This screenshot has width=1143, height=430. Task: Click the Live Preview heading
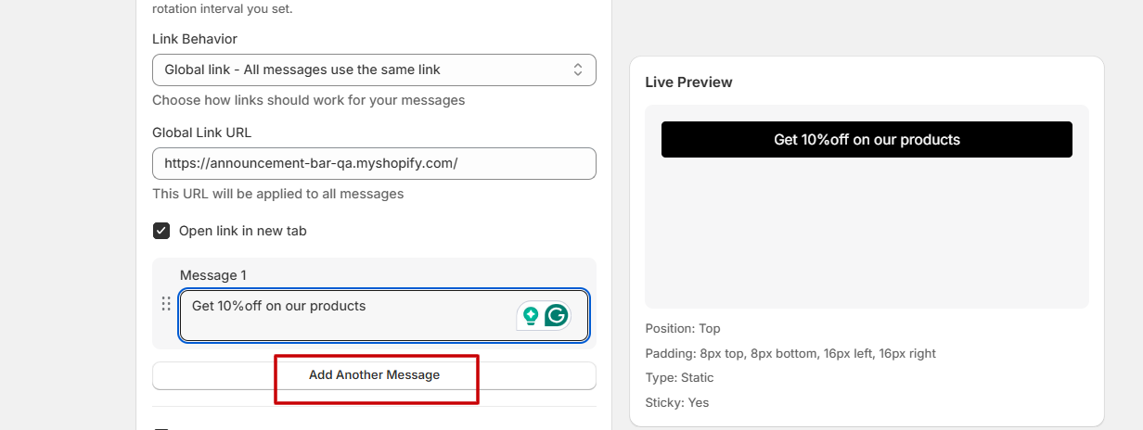(x=688, y=82)
